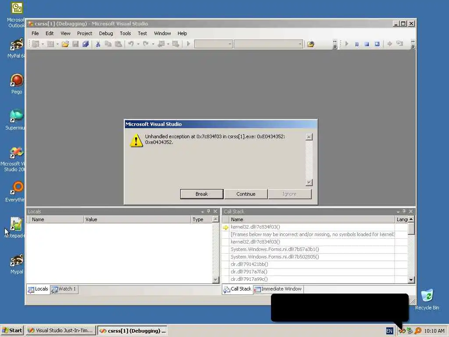Click the Copy toolbar icon
This screenshot has height=337, width=449.
coord(108,44)
